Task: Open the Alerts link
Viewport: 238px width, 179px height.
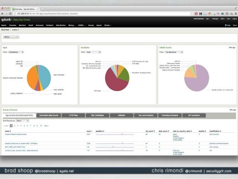Action: click(222, 19)
